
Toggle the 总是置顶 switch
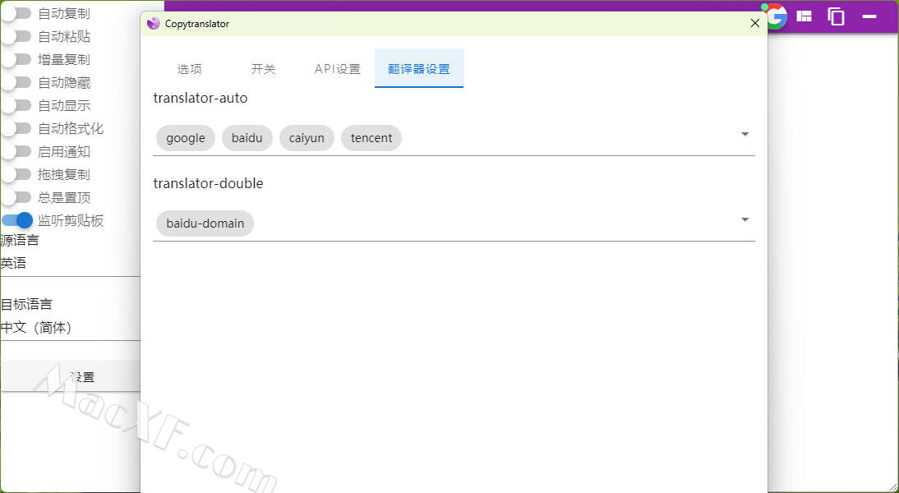tap(16, 198)
